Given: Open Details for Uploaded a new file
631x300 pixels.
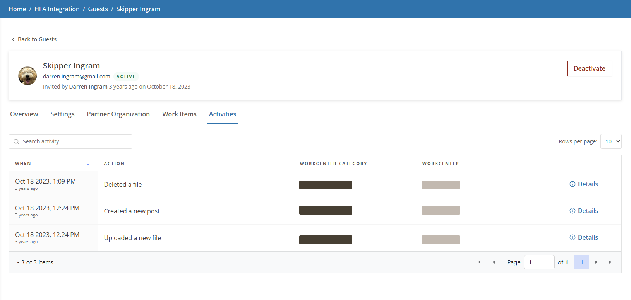Looking at the screenshot, I should tap(584, 237).
